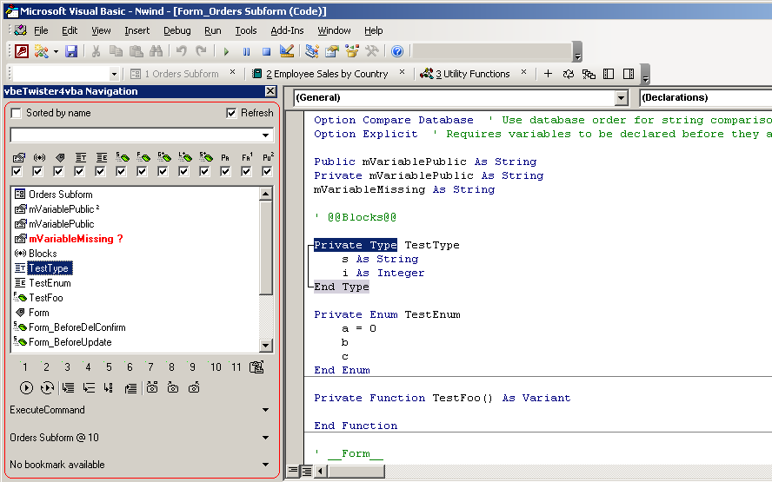Run code with green play icon

click(227, 51)
